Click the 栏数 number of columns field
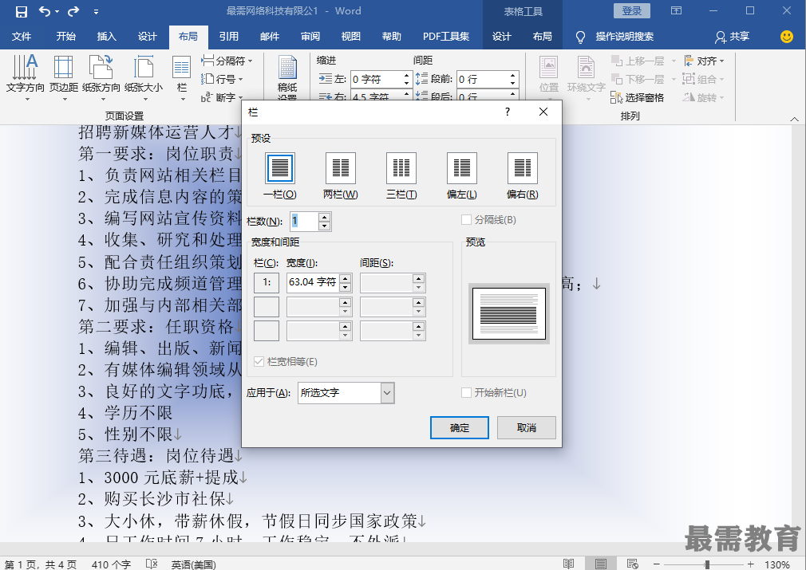Screen dimensions: 806x570 304,222
